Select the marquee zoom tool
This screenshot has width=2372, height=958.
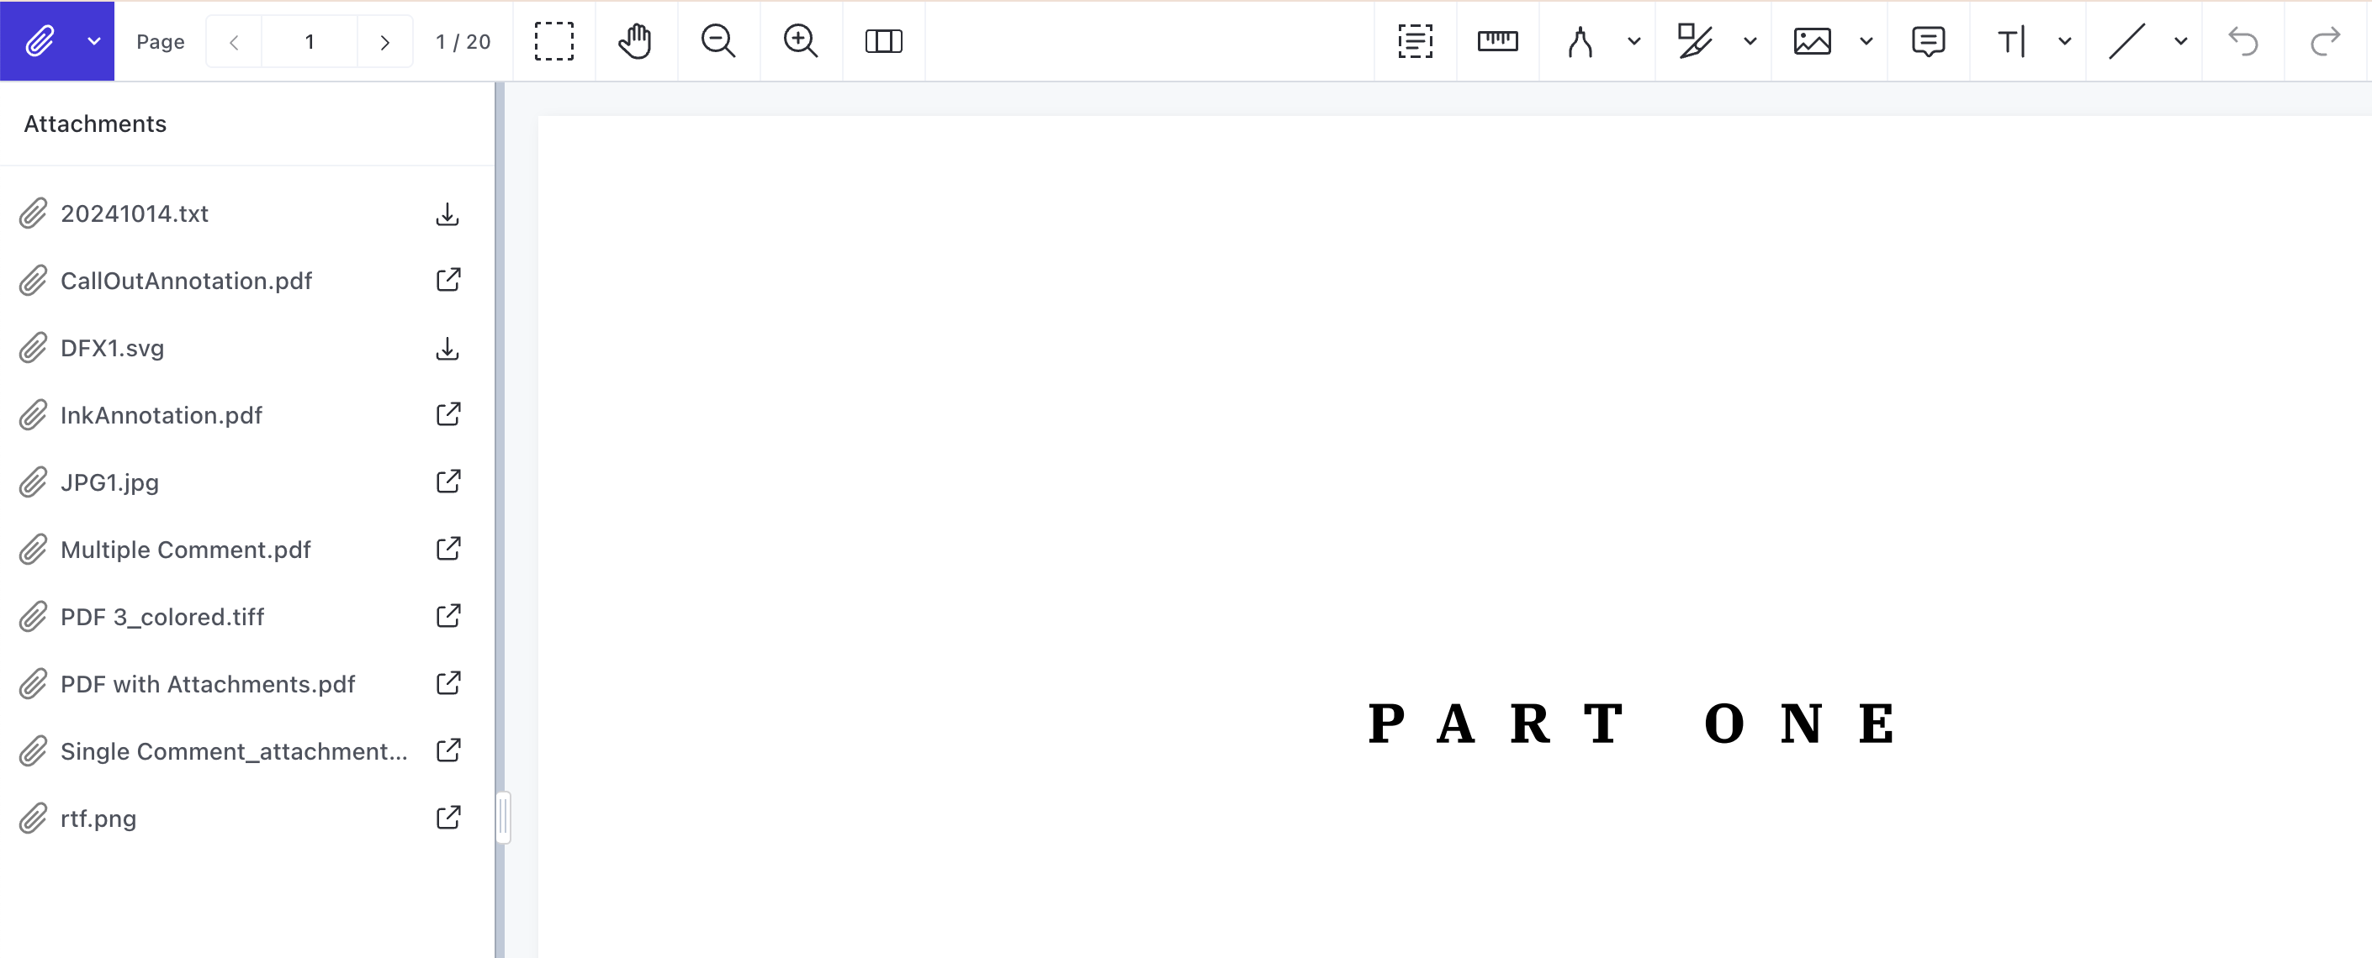554,40
